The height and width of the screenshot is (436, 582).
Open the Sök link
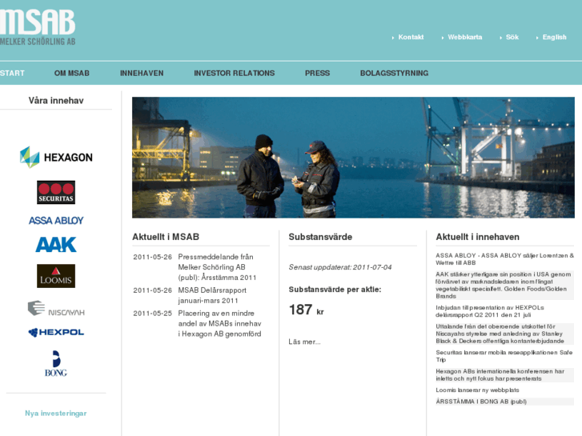tap(512, 37)
